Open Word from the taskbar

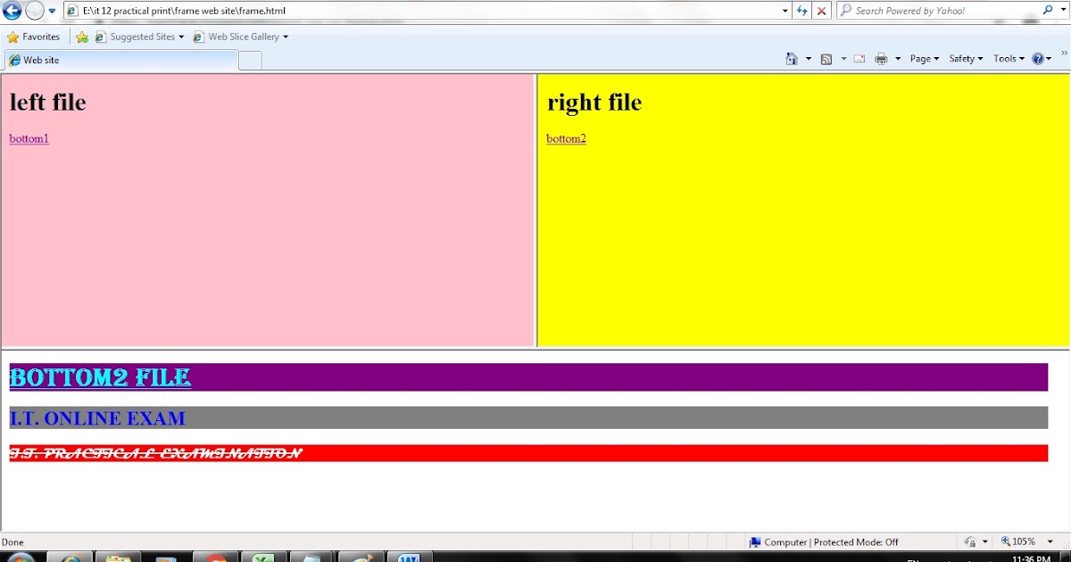pos(409,558)
